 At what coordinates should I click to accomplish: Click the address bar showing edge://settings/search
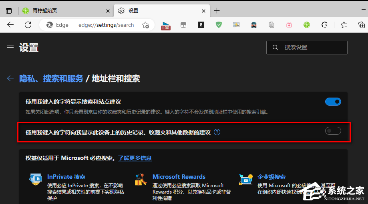[x=97, y=25]
